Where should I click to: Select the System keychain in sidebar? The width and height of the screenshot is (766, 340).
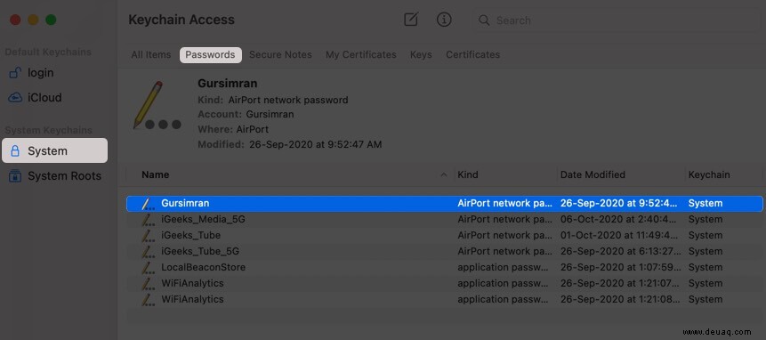point(55,150)
